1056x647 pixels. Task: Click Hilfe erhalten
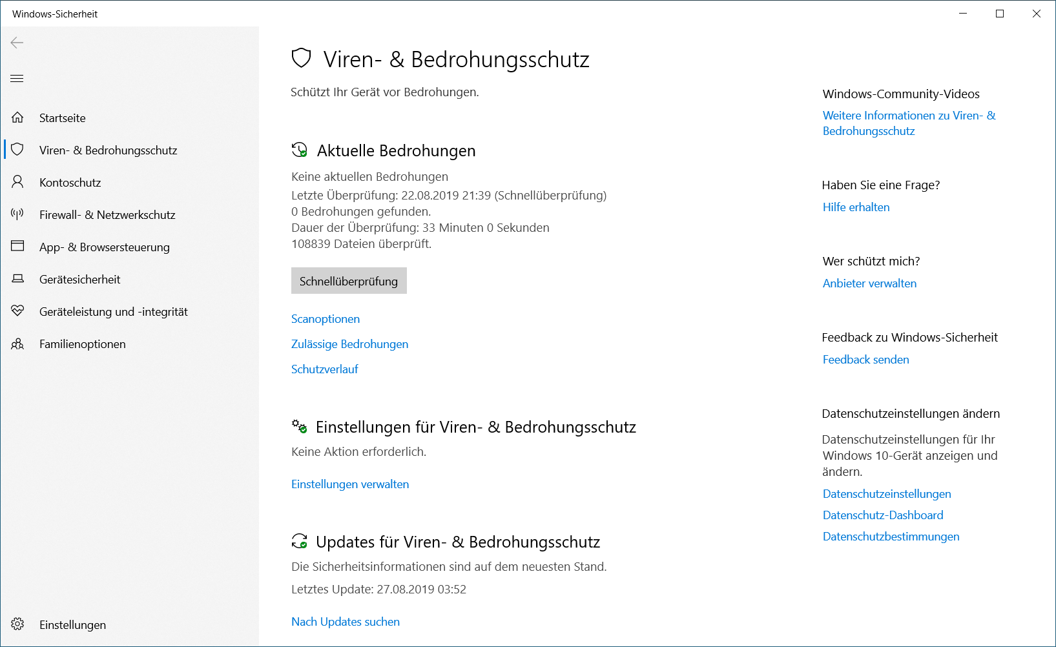[x=856, y=207]
